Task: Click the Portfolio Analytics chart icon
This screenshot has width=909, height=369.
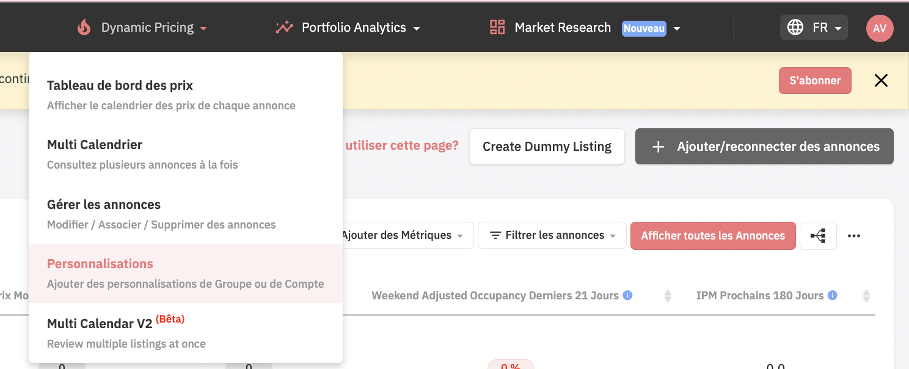Action: [x=284, y=27]
